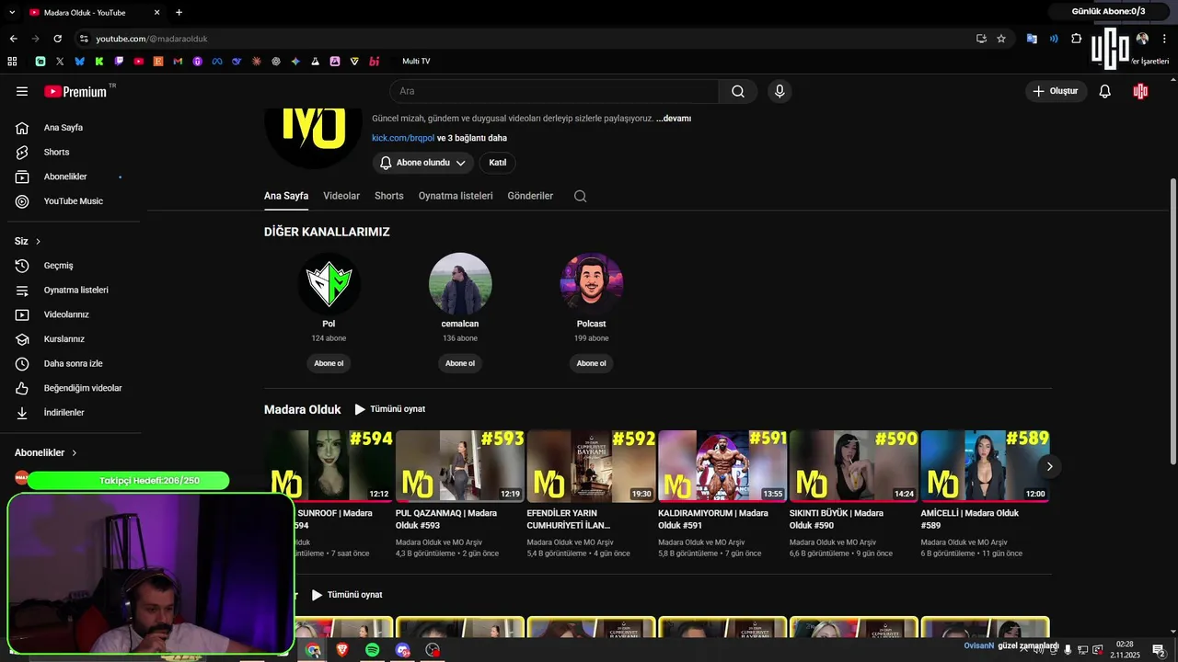The image size is (1178, 662).
Task: Open the notifications bell
Action: (1105, 91)
